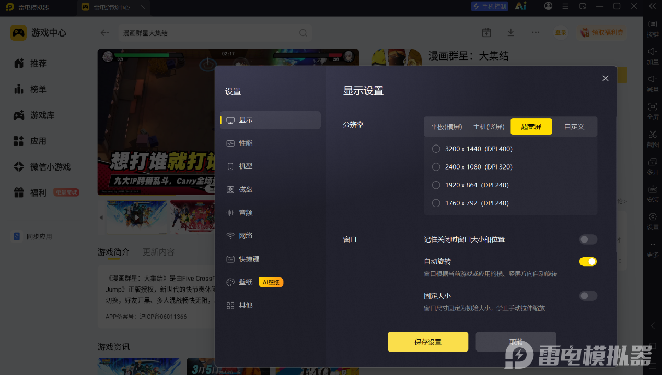Click the 游戏中心 logo icon
662x375 pixels.
18,32
